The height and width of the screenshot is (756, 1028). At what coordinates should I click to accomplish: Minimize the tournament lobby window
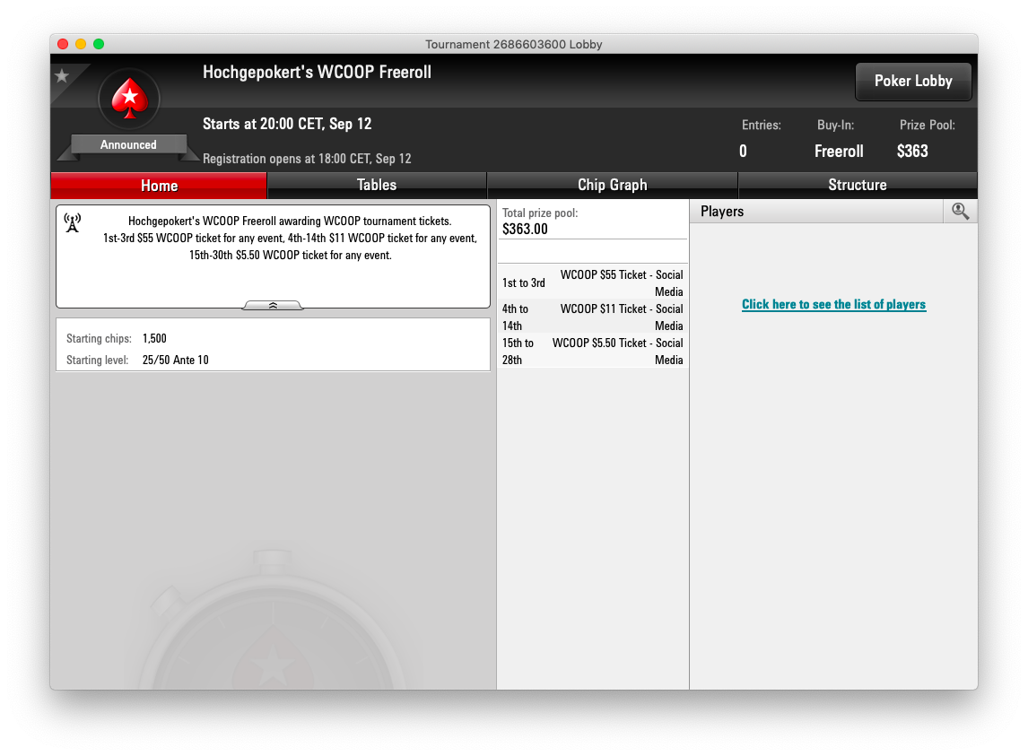coord(81,44)
